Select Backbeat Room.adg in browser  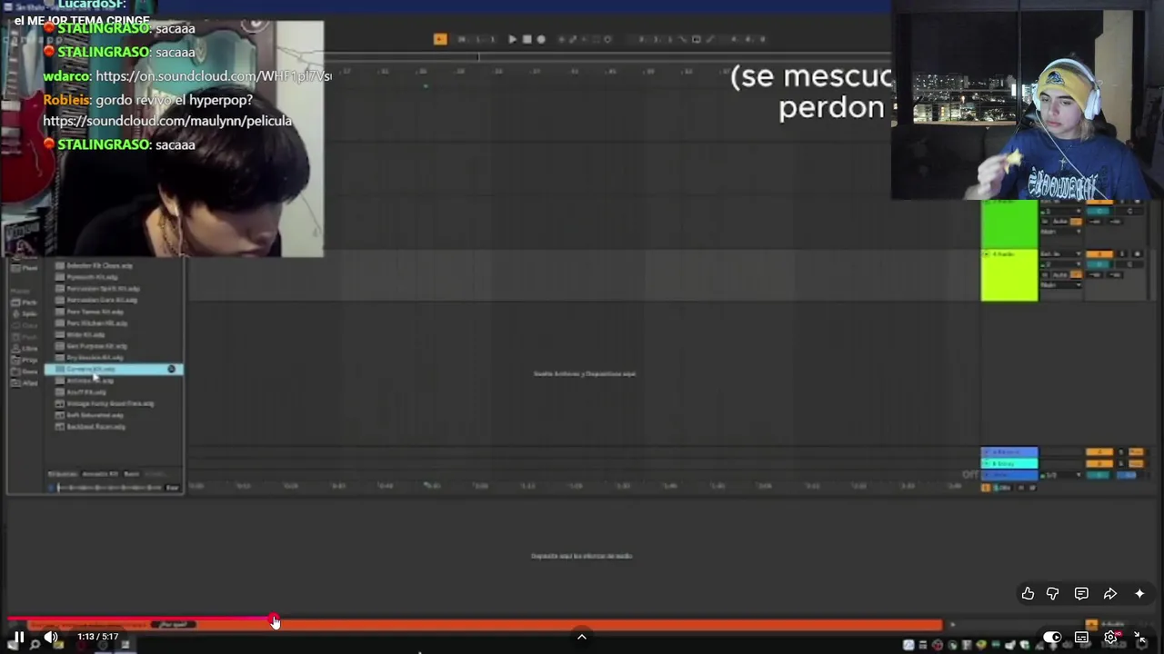point(95,427)
